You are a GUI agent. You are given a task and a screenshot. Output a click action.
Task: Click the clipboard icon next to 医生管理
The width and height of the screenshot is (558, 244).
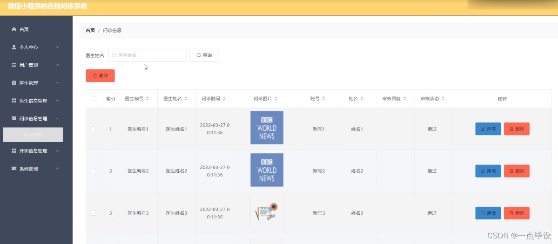point(14,82)
